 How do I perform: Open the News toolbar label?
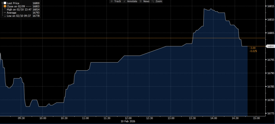click(146, 2)
